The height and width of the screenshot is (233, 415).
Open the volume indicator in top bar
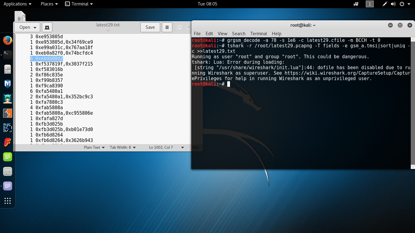(x=393, y=4)
